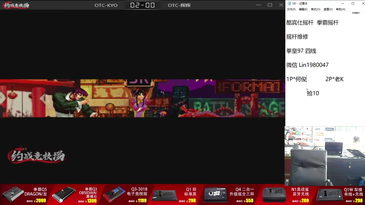The image size is (365, 205).
Task: Click the Notepad app icon in its title bar
Action: coord(289,3)
